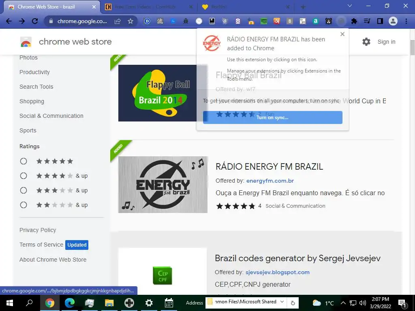Open the Terms of Service link

pos(41,245)
